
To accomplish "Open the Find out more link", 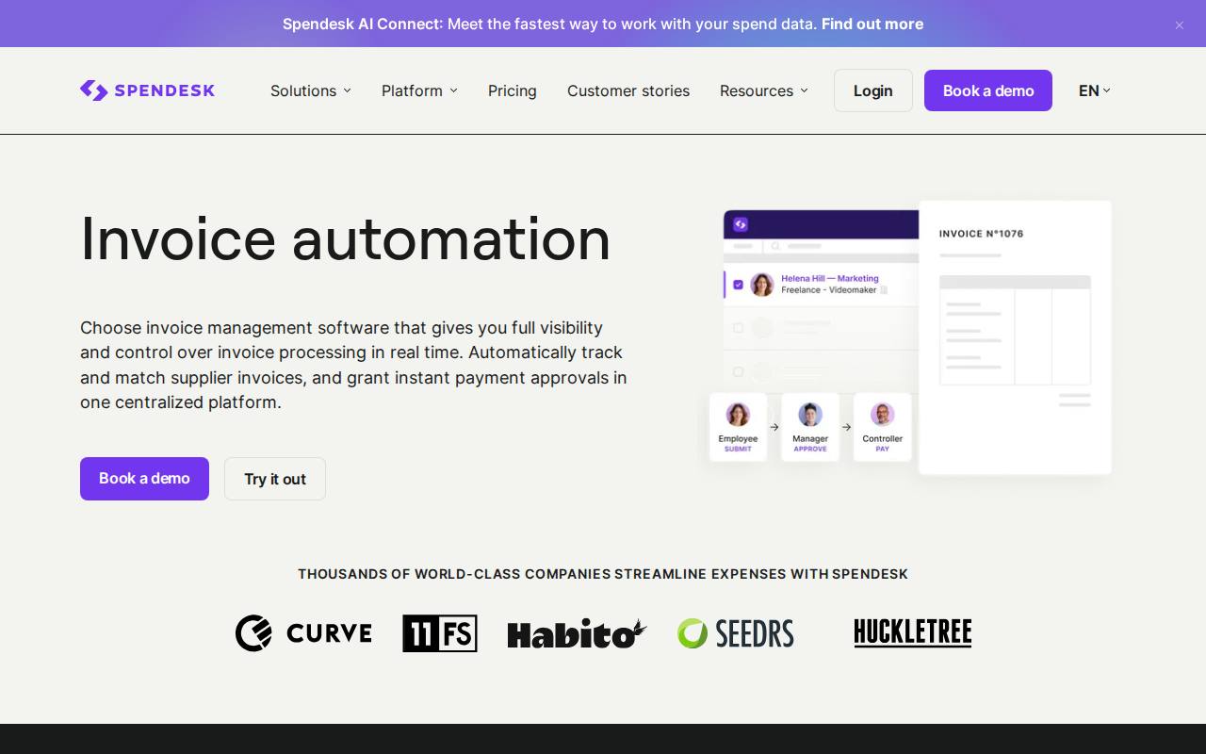I will [872, 24].
